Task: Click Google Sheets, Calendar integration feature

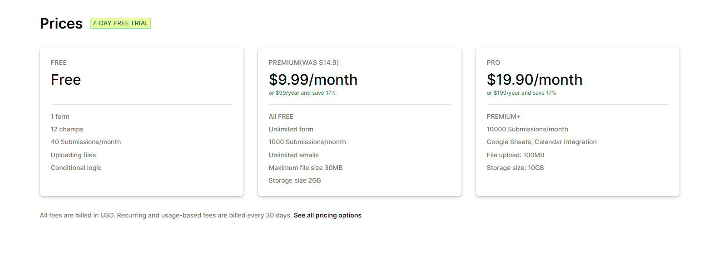Action: point(542,142)
